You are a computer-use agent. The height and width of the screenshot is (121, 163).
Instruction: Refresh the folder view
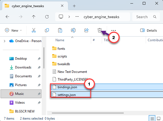[47, 17]
